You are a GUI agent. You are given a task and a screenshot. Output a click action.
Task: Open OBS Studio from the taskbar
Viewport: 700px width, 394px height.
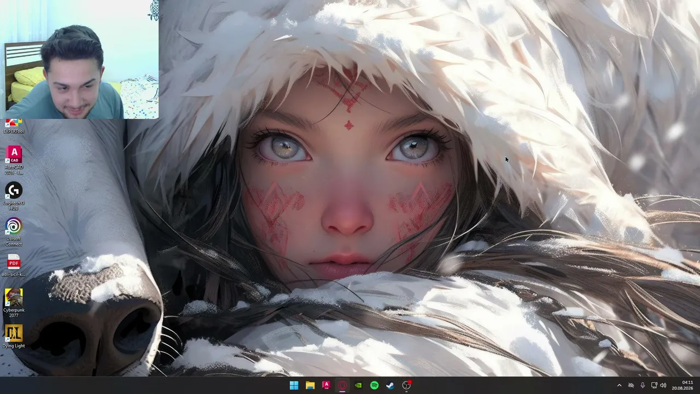406,385
